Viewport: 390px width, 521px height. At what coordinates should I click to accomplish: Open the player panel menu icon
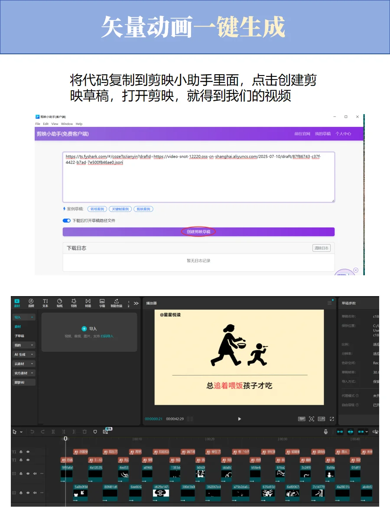coord(329,303)
